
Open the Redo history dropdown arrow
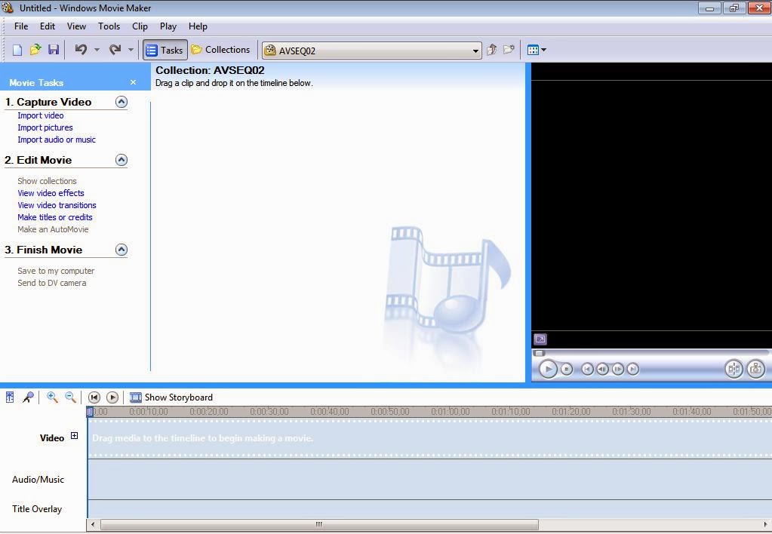(x=131, y=50)
